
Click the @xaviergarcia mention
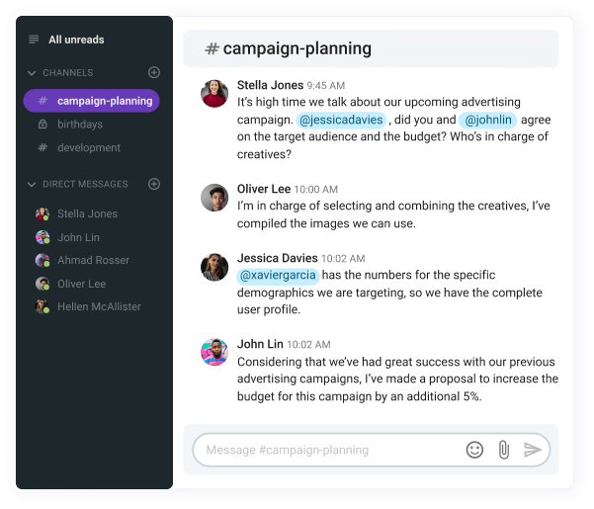[278, 276]
